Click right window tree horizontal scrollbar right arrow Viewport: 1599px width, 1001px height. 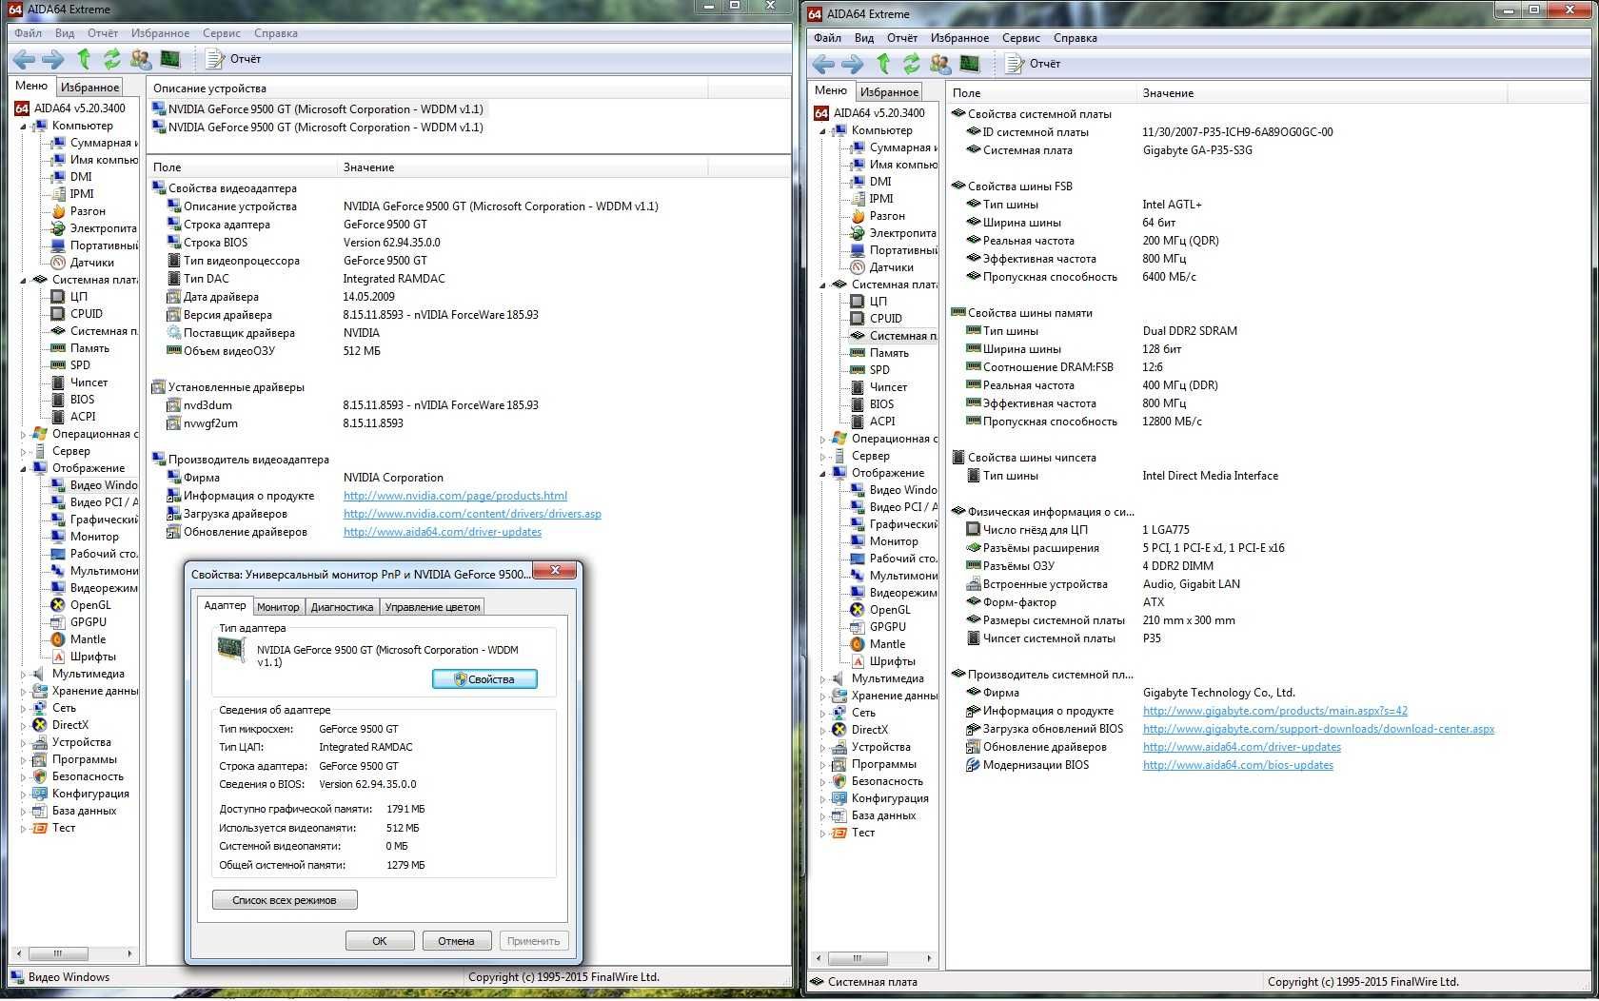tap(929, 958)
